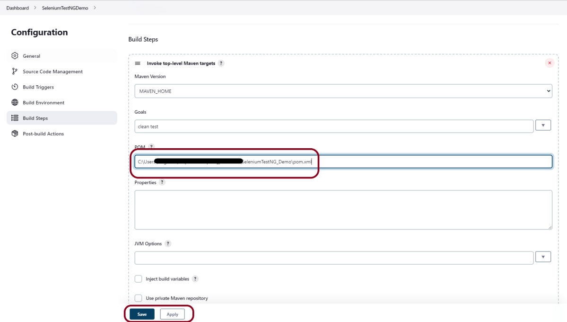The image size is (567, 322).
Task: Click the Build Environment globe icon
Action: [x=15, y=103]
